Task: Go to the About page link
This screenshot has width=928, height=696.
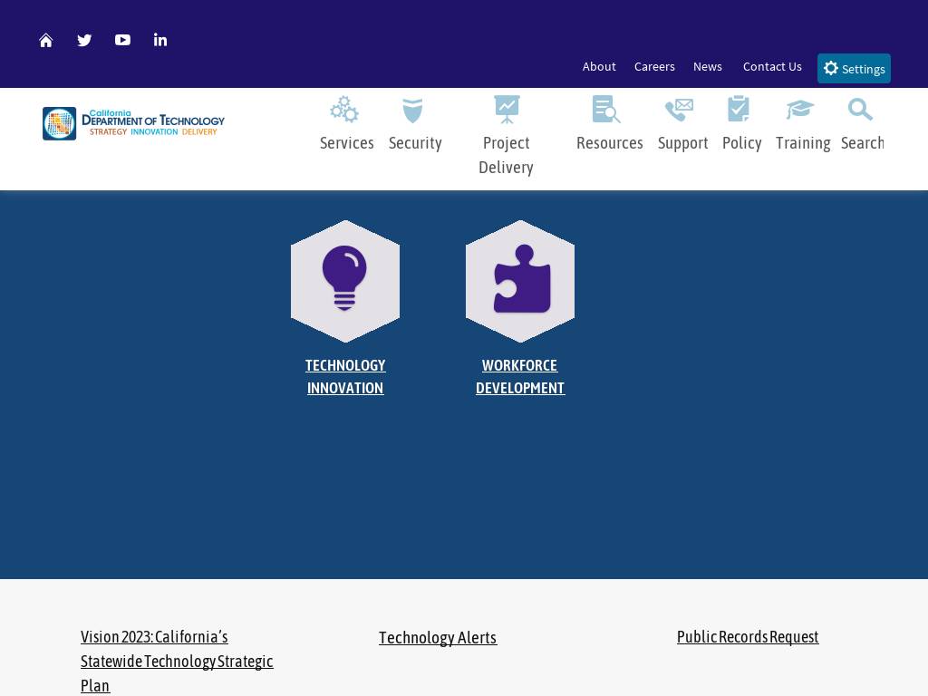Action: [x=599, y=67]
